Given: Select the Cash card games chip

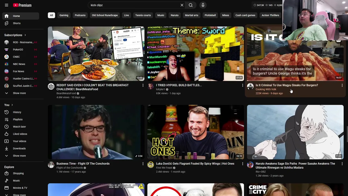Looking at the screenshot, I should click(x=245, y=15).
